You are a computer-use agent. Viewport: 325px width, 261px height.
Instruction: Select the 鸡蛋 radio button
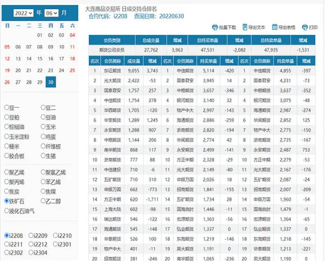click(43, 137)
